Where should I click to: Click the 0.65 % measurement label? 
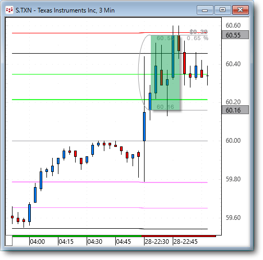pyautogui.click(x=197, y=38)
